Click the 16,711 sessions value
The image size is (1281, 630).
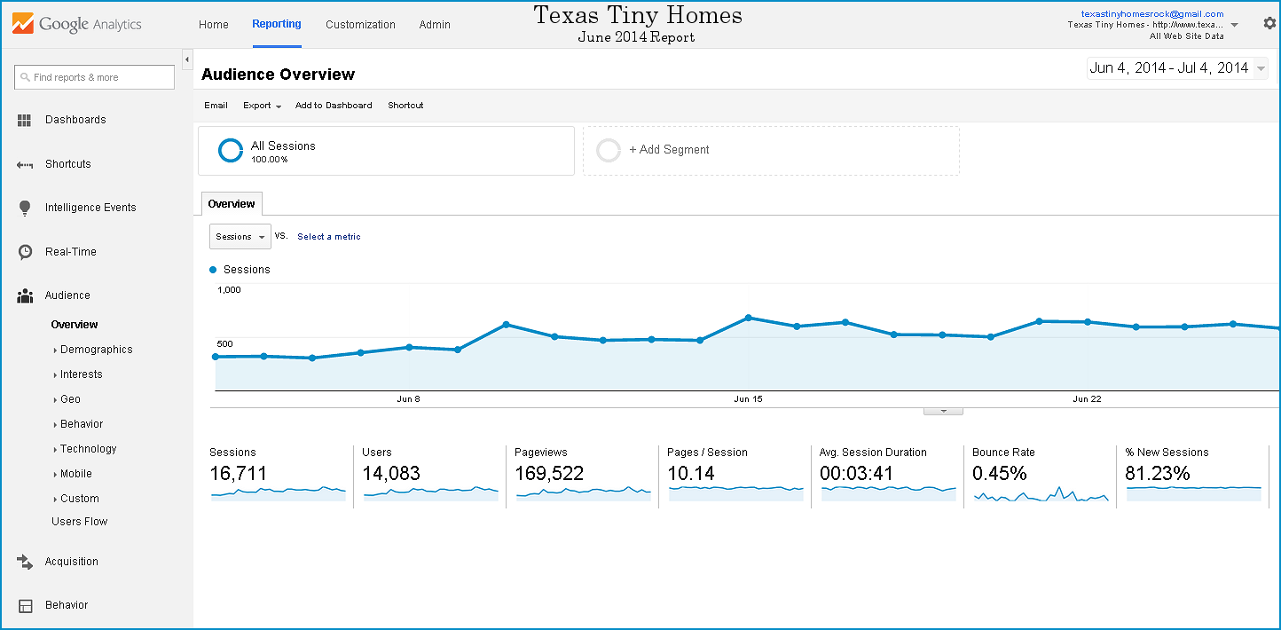point(239,474)
